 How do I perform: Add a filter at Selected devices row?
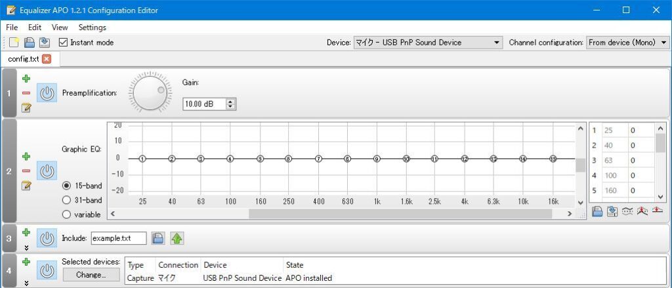pos(26,261)
